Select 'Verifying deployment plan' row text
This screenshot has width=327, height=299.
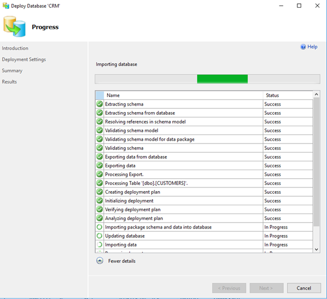[133, 210]
